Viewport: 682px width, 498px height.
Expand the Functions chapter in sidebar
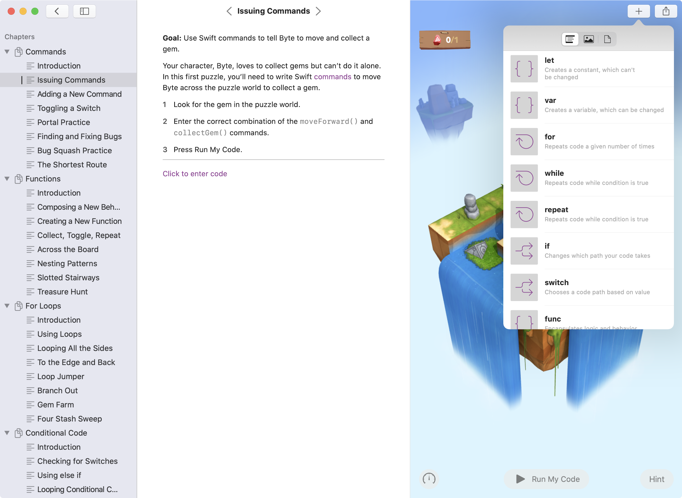pos(7,179)
